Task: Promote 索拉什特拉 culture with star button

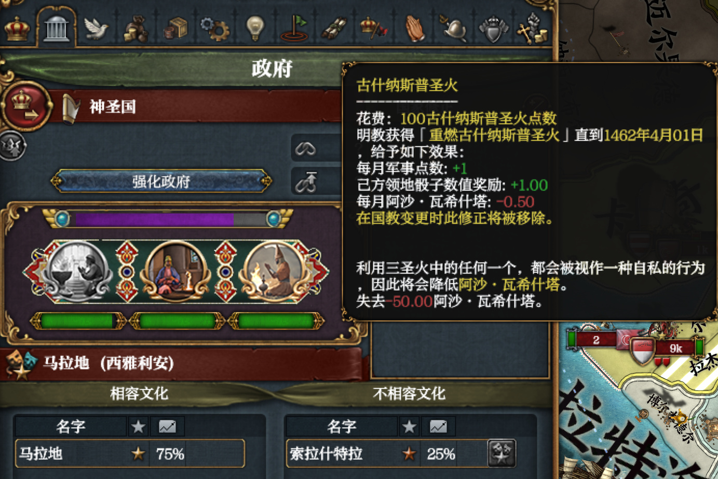Action: [x=501, y=453]
